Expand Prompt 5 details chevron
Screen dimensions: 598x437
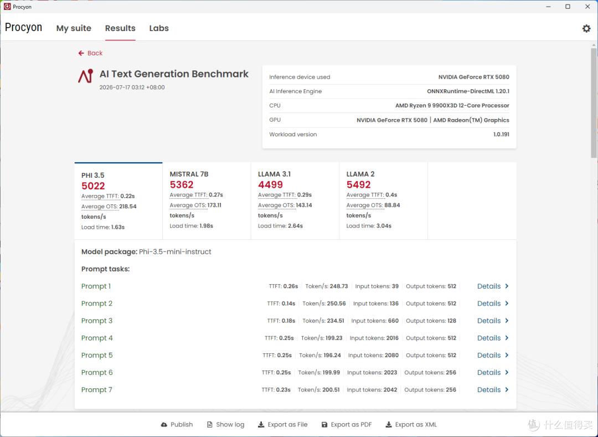[x=507, y=355]
